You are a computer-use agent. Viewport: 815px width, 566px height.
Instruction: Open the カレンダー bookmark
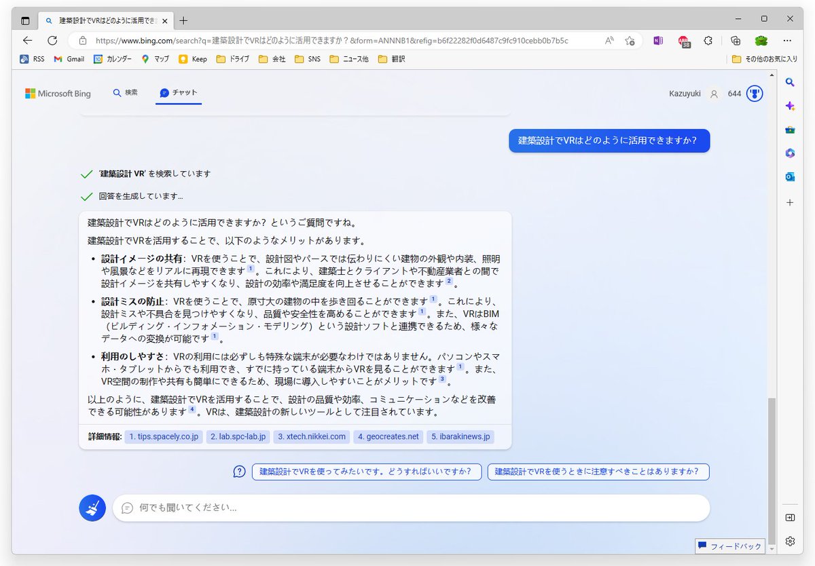[113, 59]
